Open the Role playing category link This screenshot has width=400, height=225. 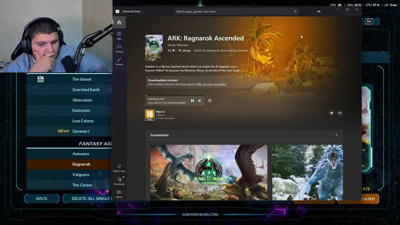click(x=229, y=51)
